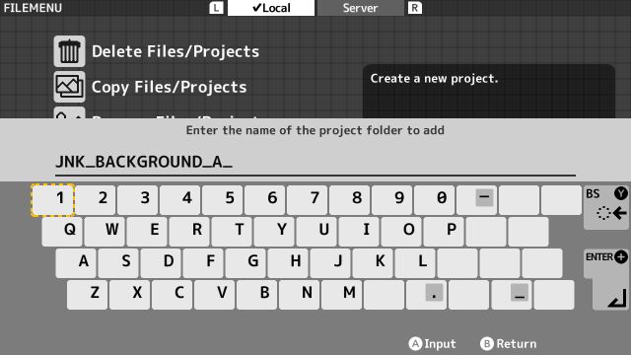Click the Copy Files/Projects picture icon
This screenshot has height=355, width=631.
click(x=69, y=87)
